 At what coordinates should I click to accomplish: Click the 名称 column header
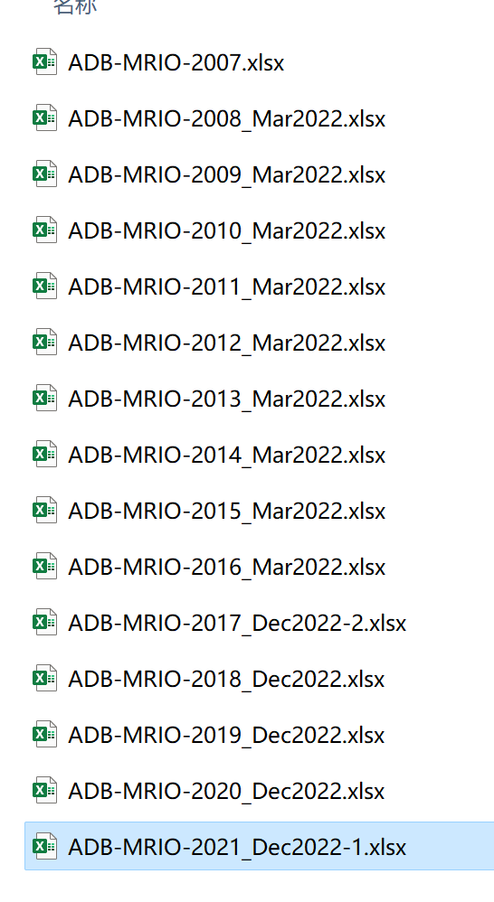click(x=75, y=5)
